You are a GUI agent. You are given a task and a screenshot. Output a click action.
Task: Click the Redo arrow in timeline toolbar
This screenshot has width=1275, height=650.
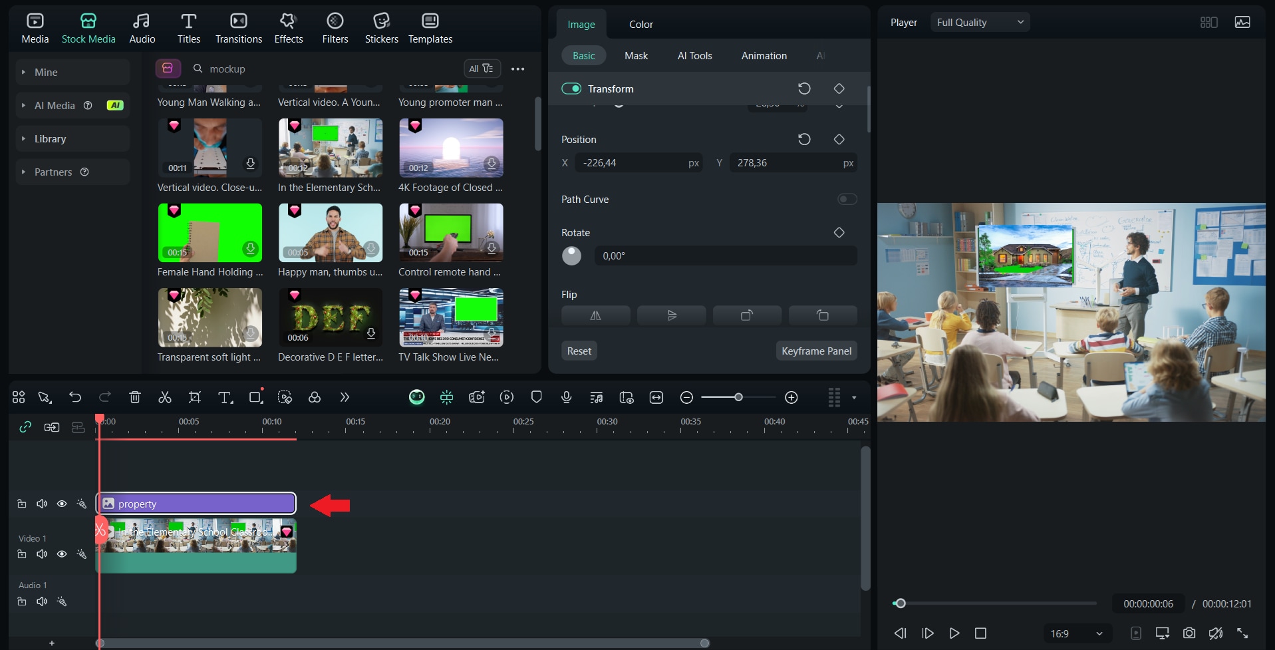tap(104, 397)
